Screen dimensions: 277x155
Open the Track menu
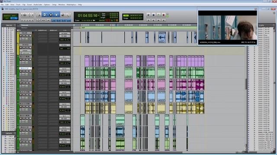pyautogui.click(x=18, y=5)
